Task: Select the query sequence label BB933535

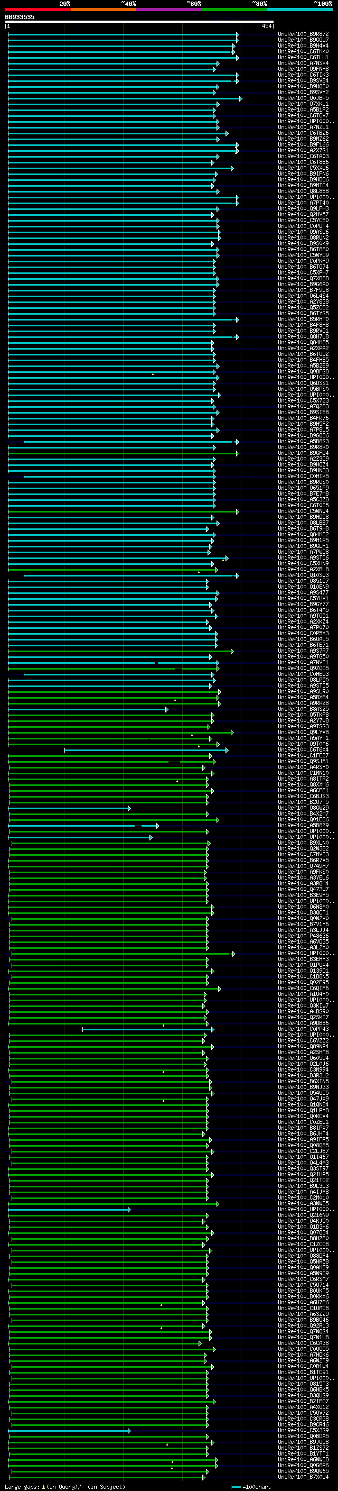Action: [x=20, y=17]
